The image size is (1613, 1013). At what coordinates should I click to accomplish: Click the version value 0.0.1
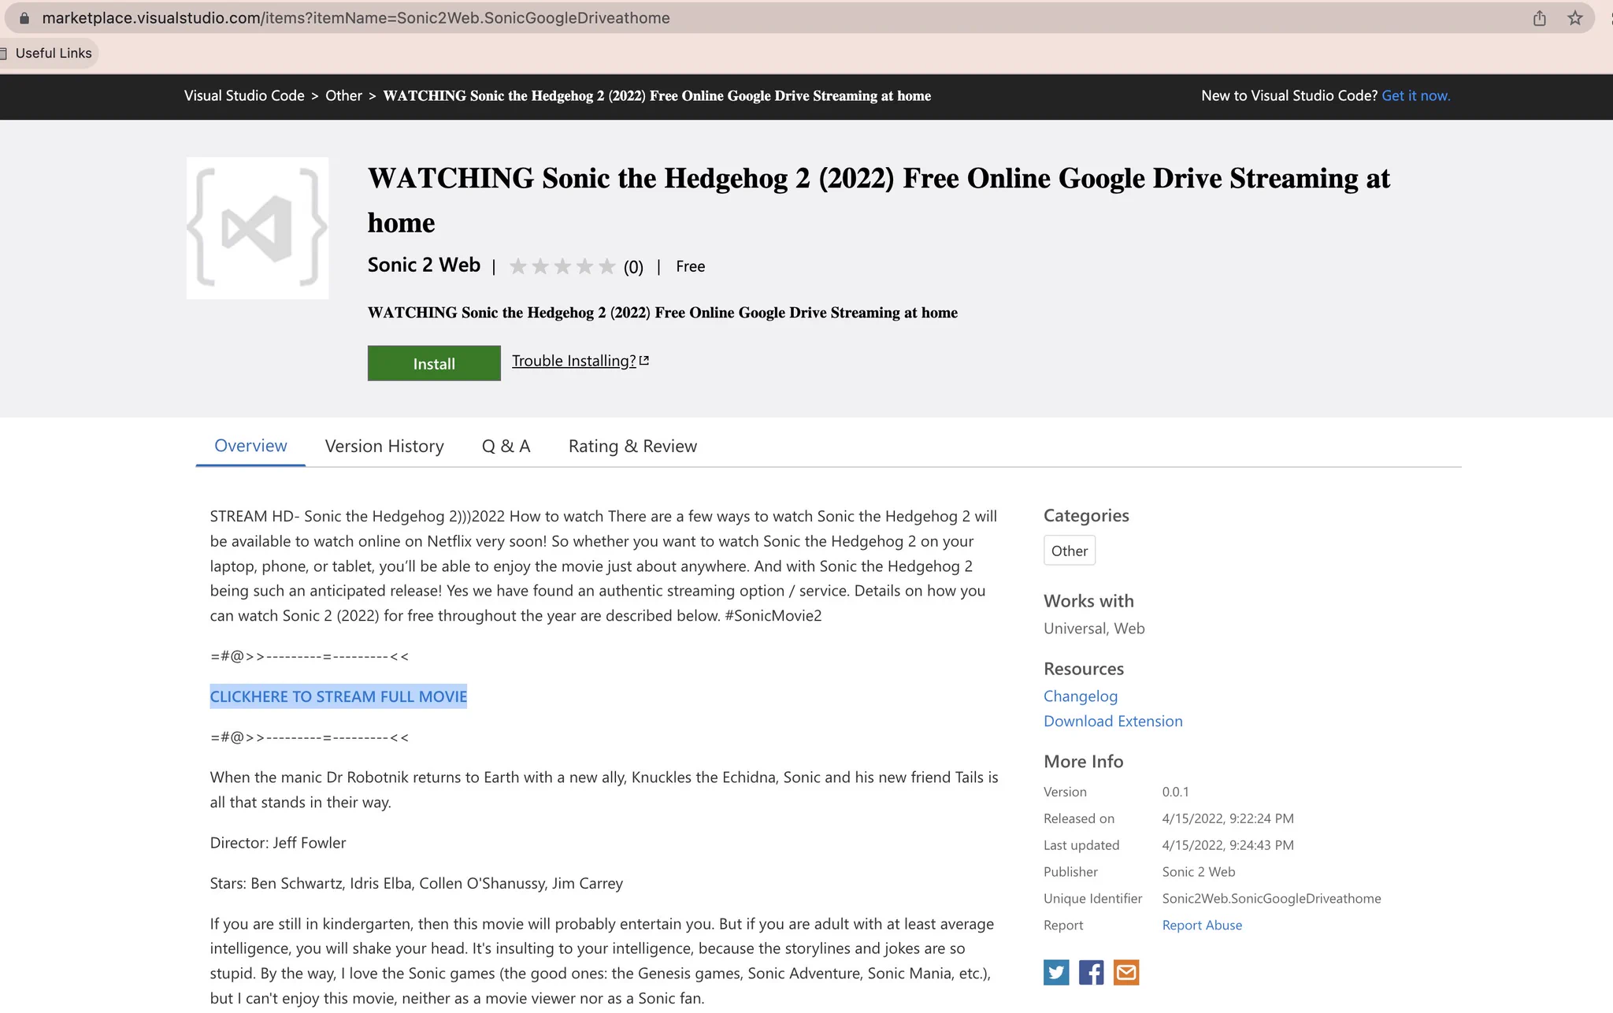[x=1175, y=792]
